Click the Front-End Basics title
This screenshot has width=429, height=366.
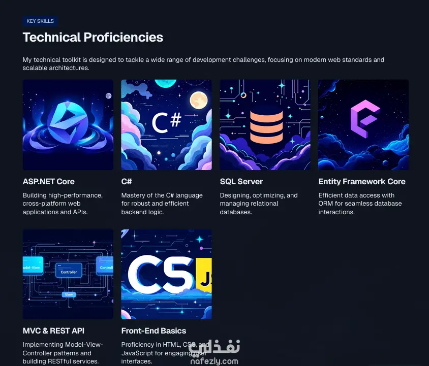pyautogui.click(x=154, y=331)
